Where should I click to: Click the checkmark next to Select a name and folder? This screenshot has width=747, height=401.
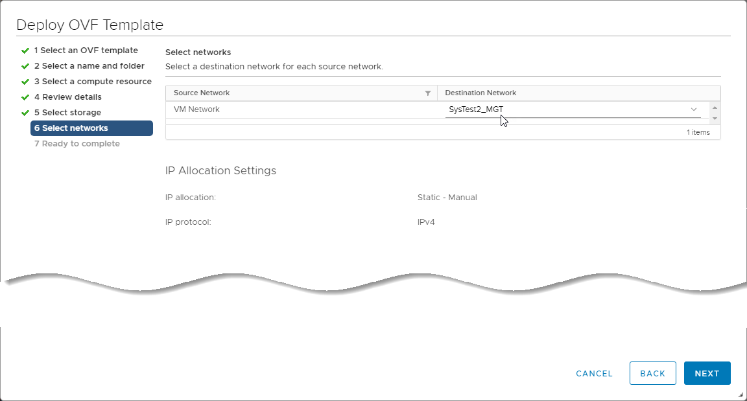(25, 66)
